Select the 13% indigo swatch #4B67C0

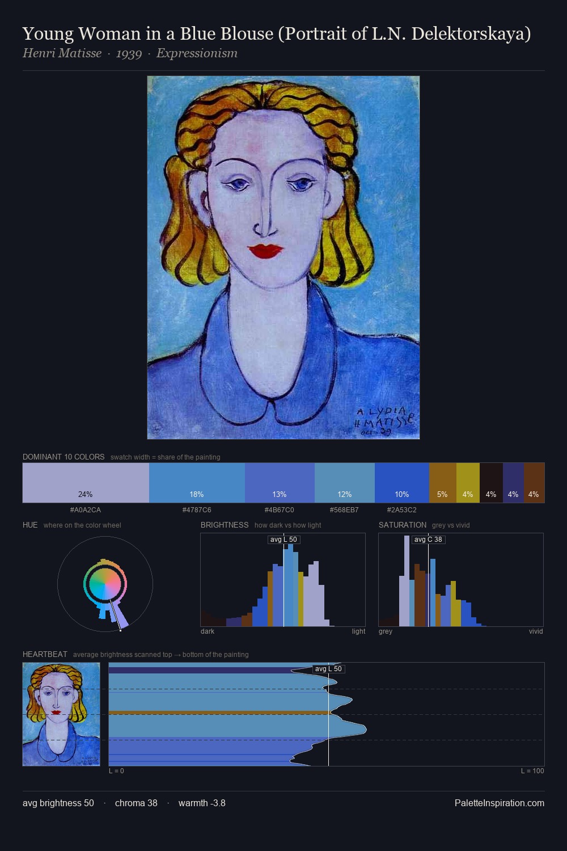[x=280, y=483]
